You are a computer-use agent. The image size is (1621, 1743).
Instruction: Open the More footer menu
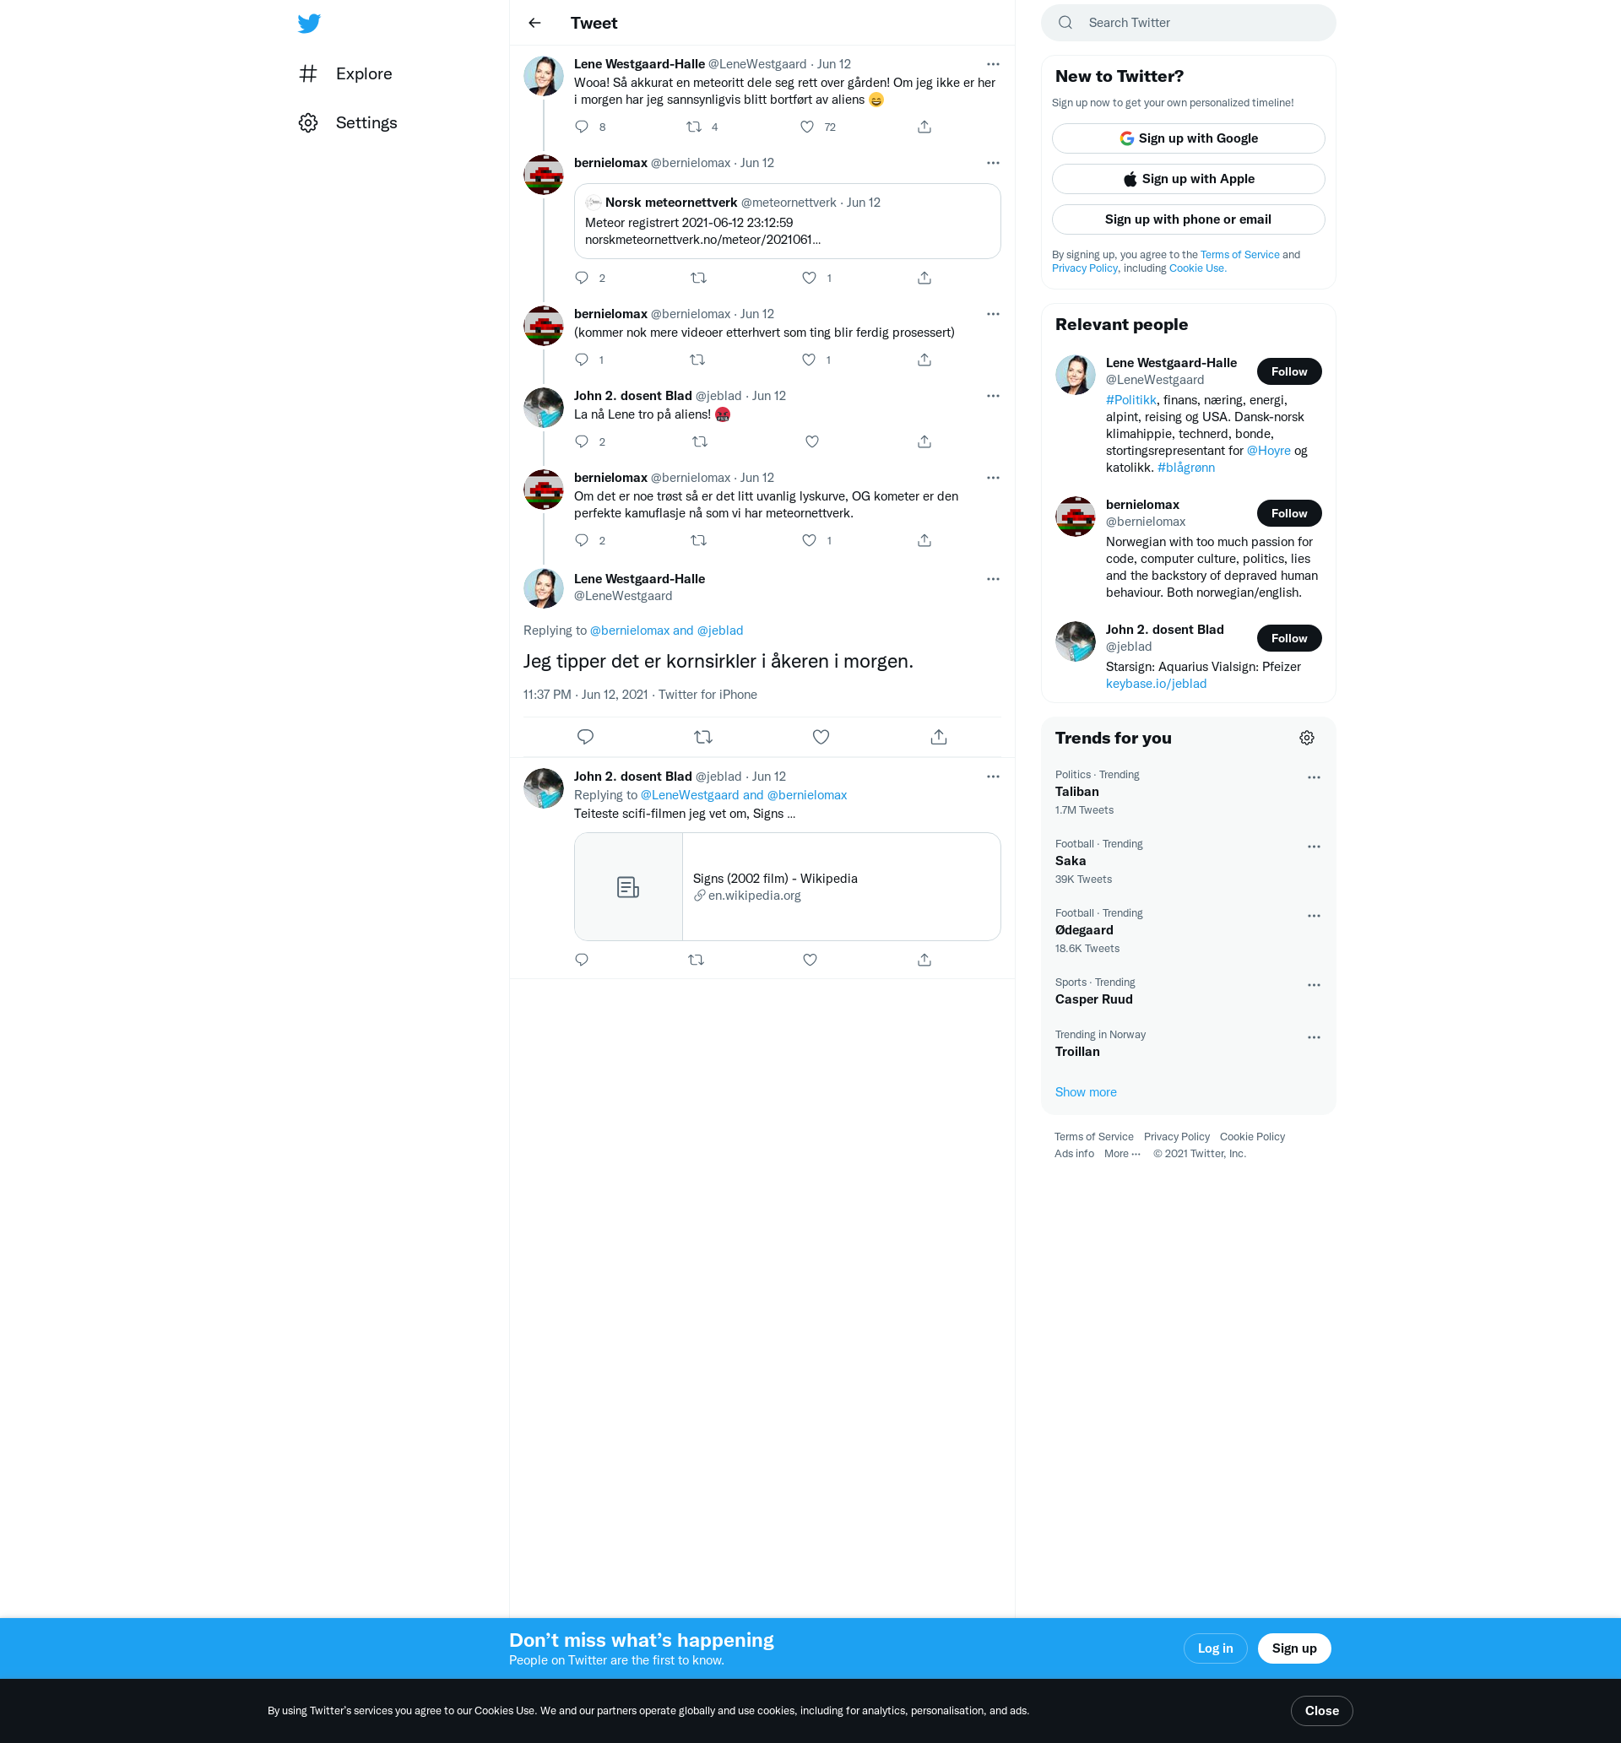pos(1122,1154)
